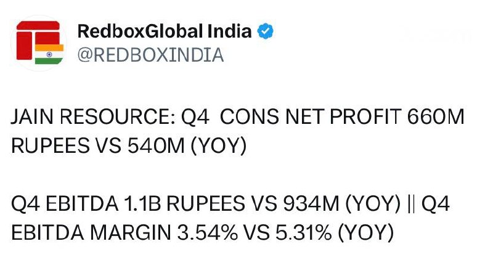493x265 pixels.
Task: Click the EBITDA MARGIN 3.54% text
Action: [x=124, y=232]
